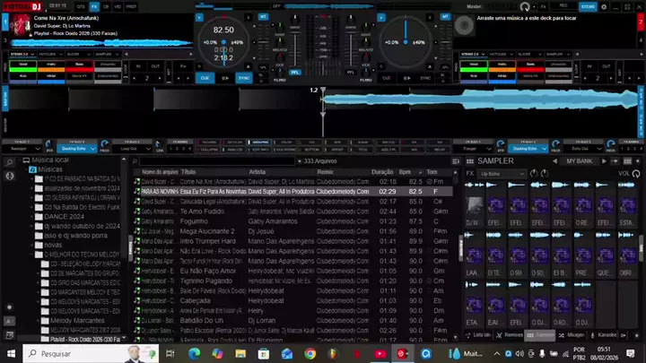
Task: Click the left deck SYNC button
Action: [244, 78]
